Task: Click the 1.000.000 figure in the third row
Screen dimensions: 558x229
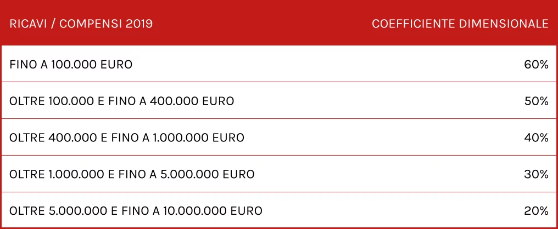Action: [181, 138]
